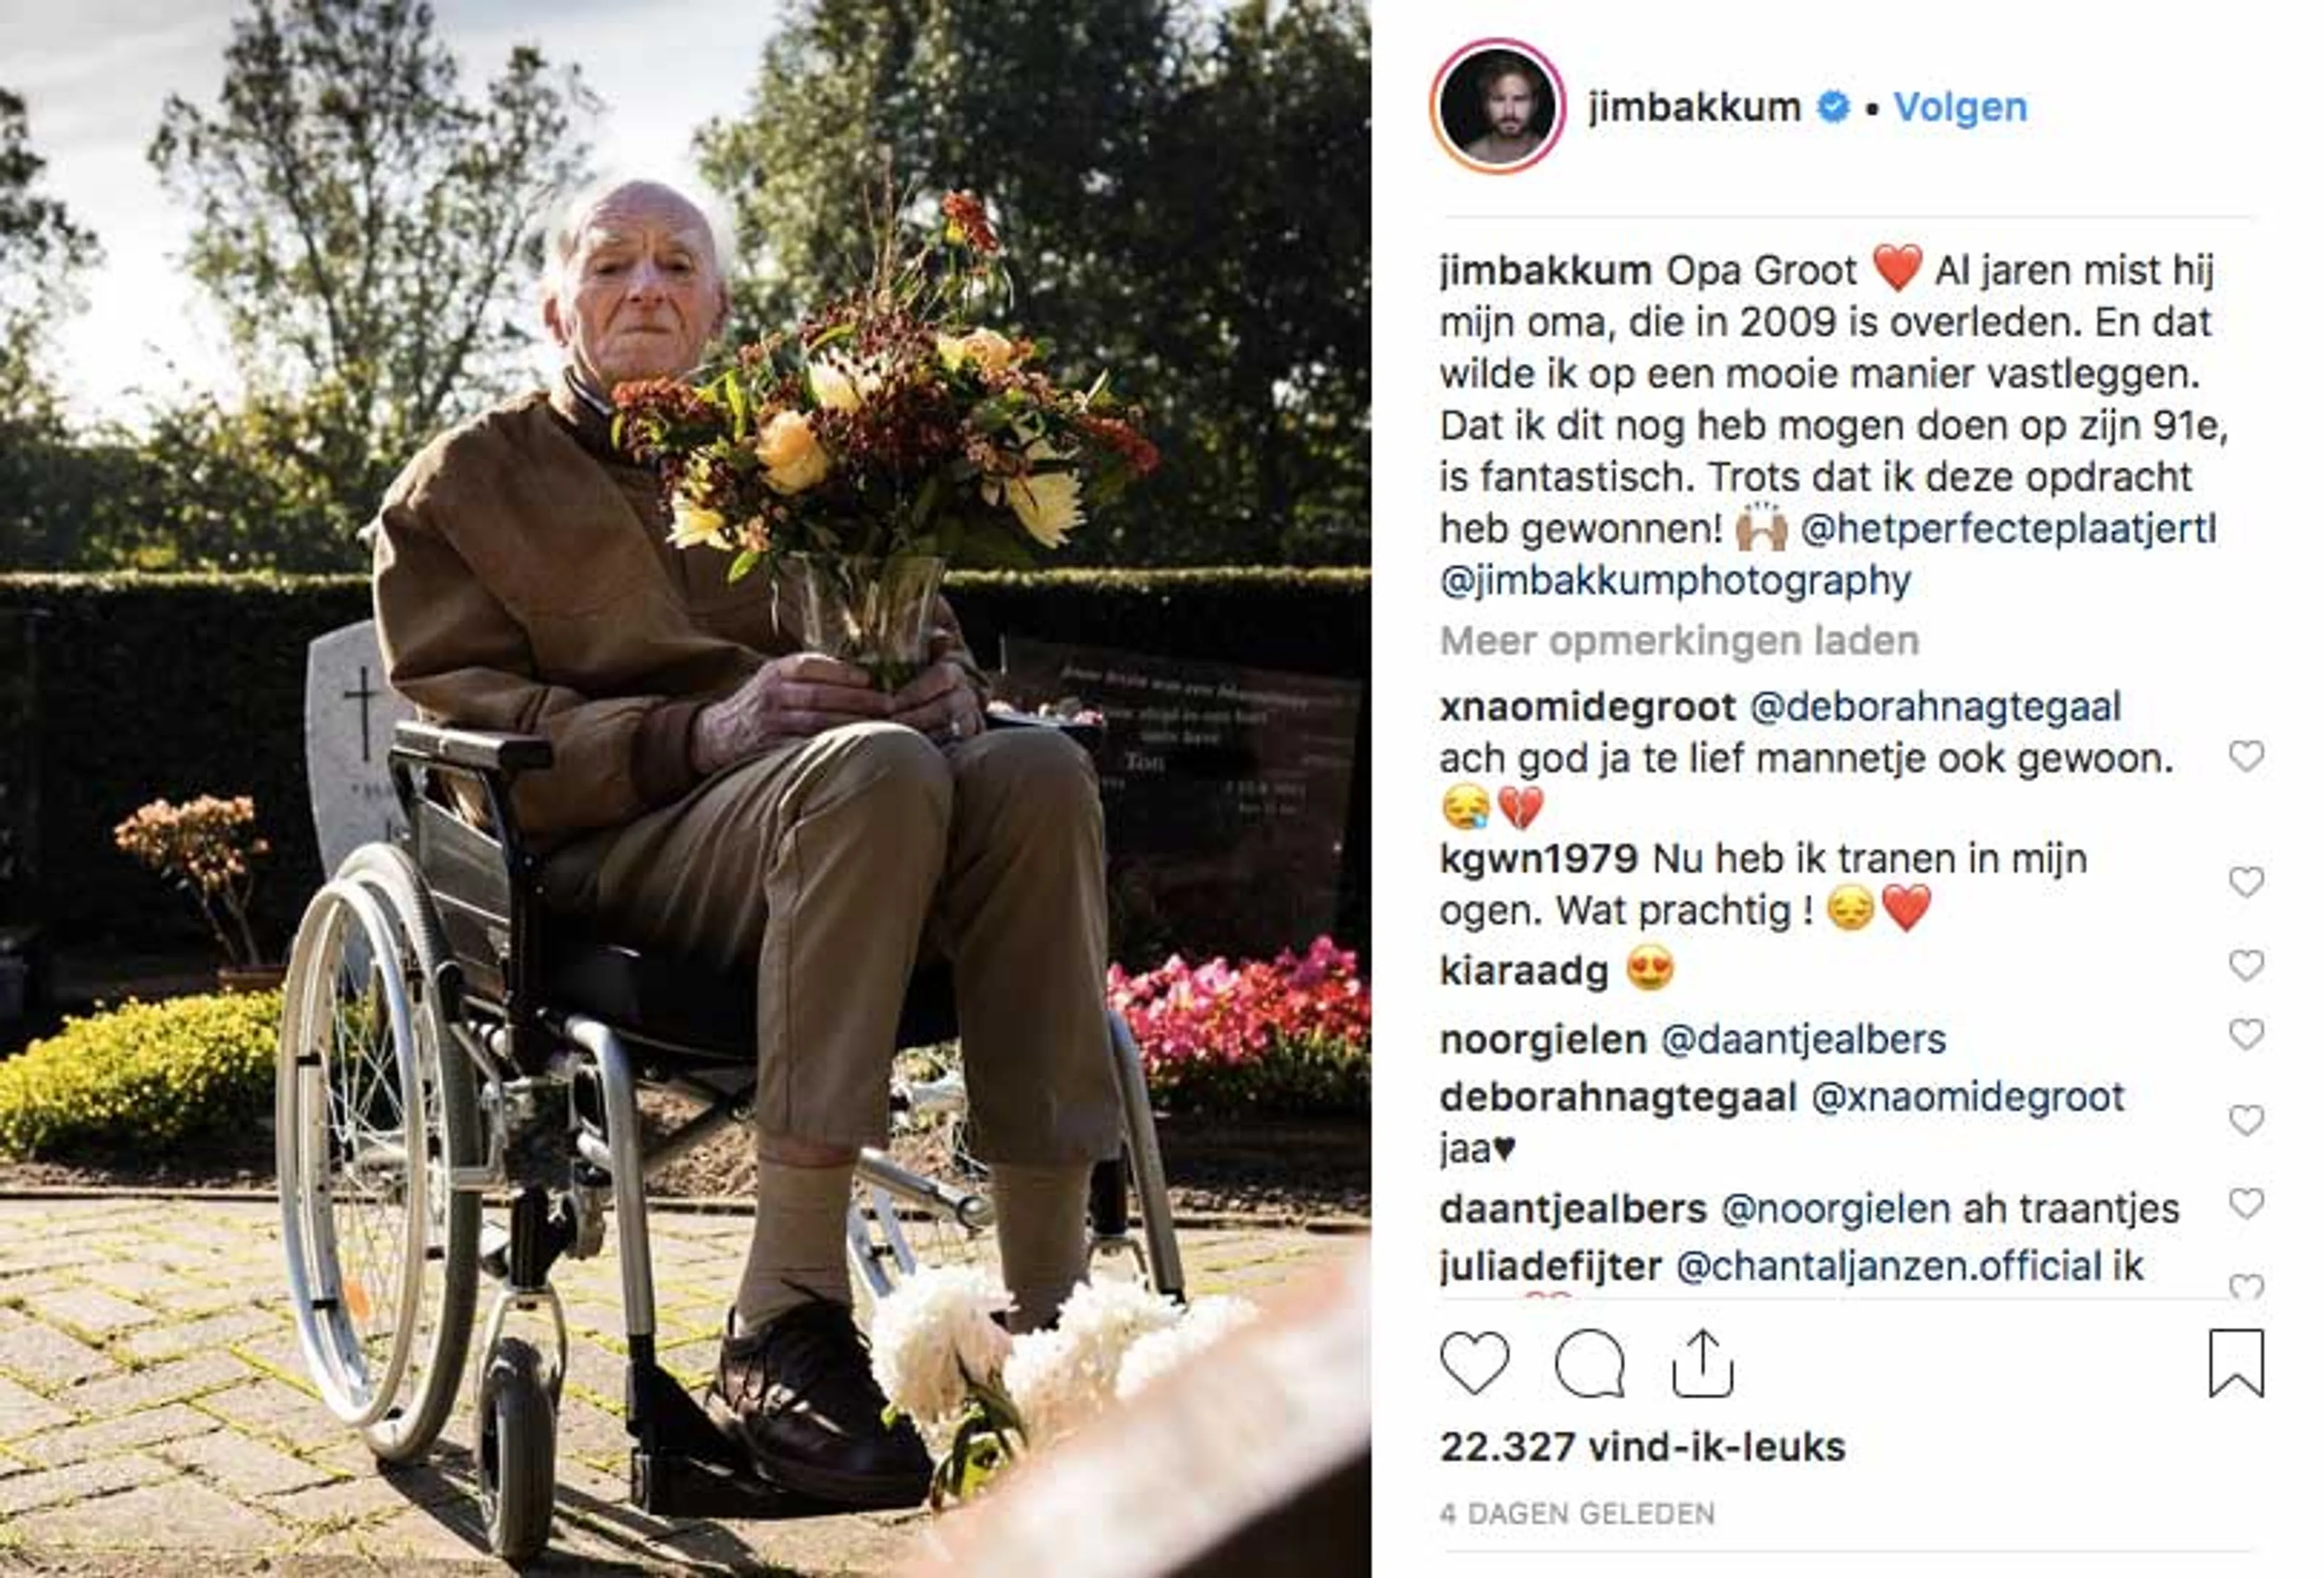The width and height of the screenshot is (2324, 1578).
Task: Open the @hetperfecteplaatjertl mention link
Action: [x=2008, y=529]
